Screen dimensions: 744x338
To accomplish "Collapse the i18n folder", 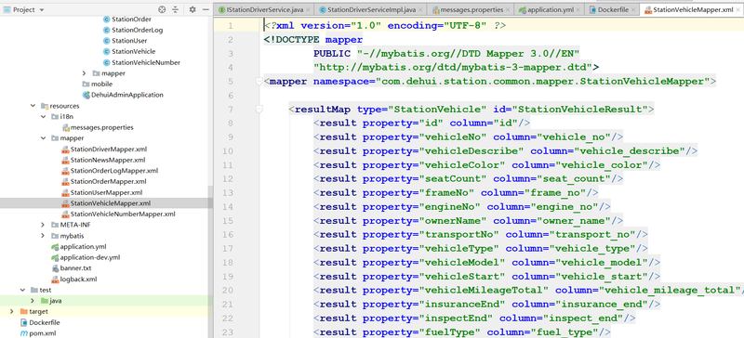I will click(x=43, y=117).
